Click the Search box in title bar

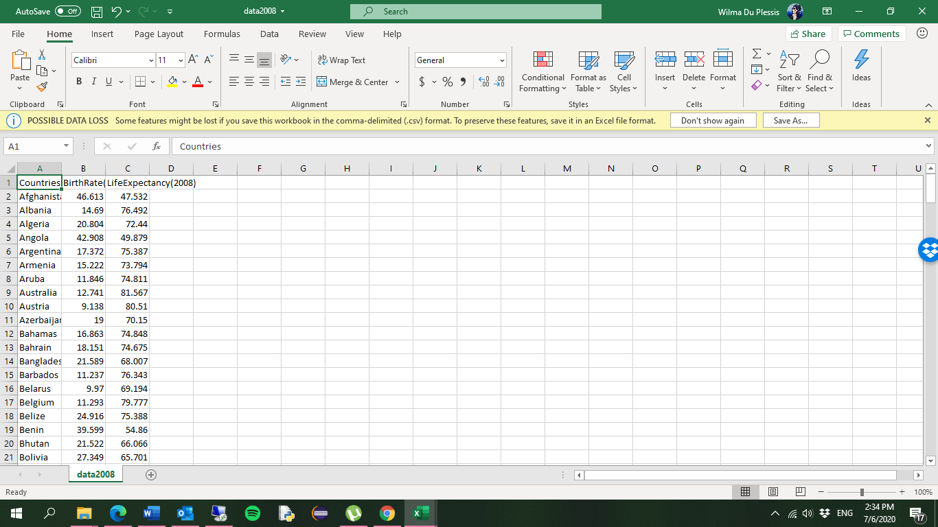coord(475,12)
